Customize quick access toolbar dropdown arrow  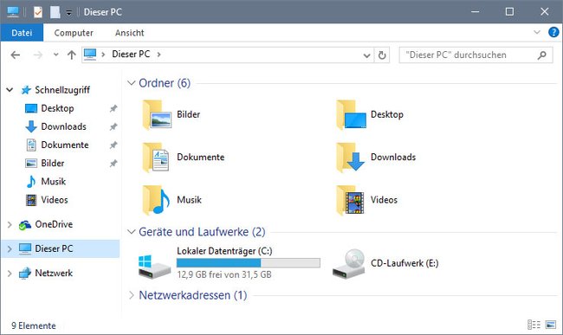pos(68,13)
